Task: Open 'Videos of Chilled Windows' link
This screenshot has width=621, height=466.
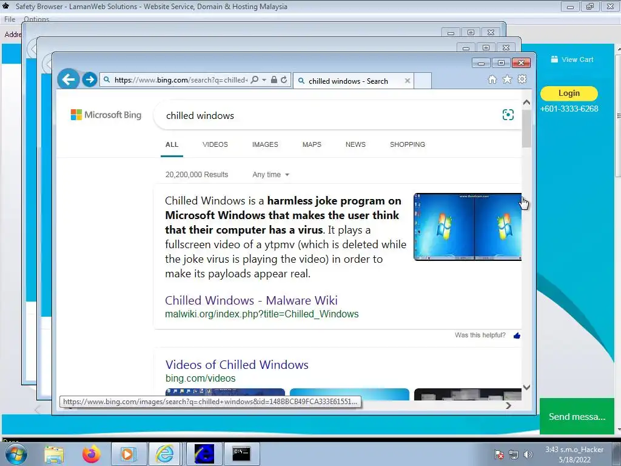Action: coord(237,365)
